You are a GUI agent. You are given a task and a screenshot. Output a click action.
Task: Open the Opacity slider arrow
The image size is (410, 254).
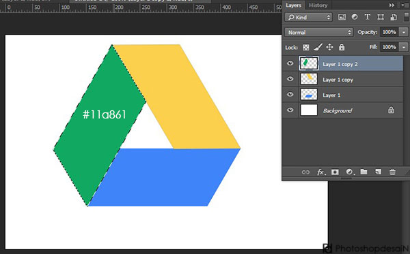click(x=404, y=32)
